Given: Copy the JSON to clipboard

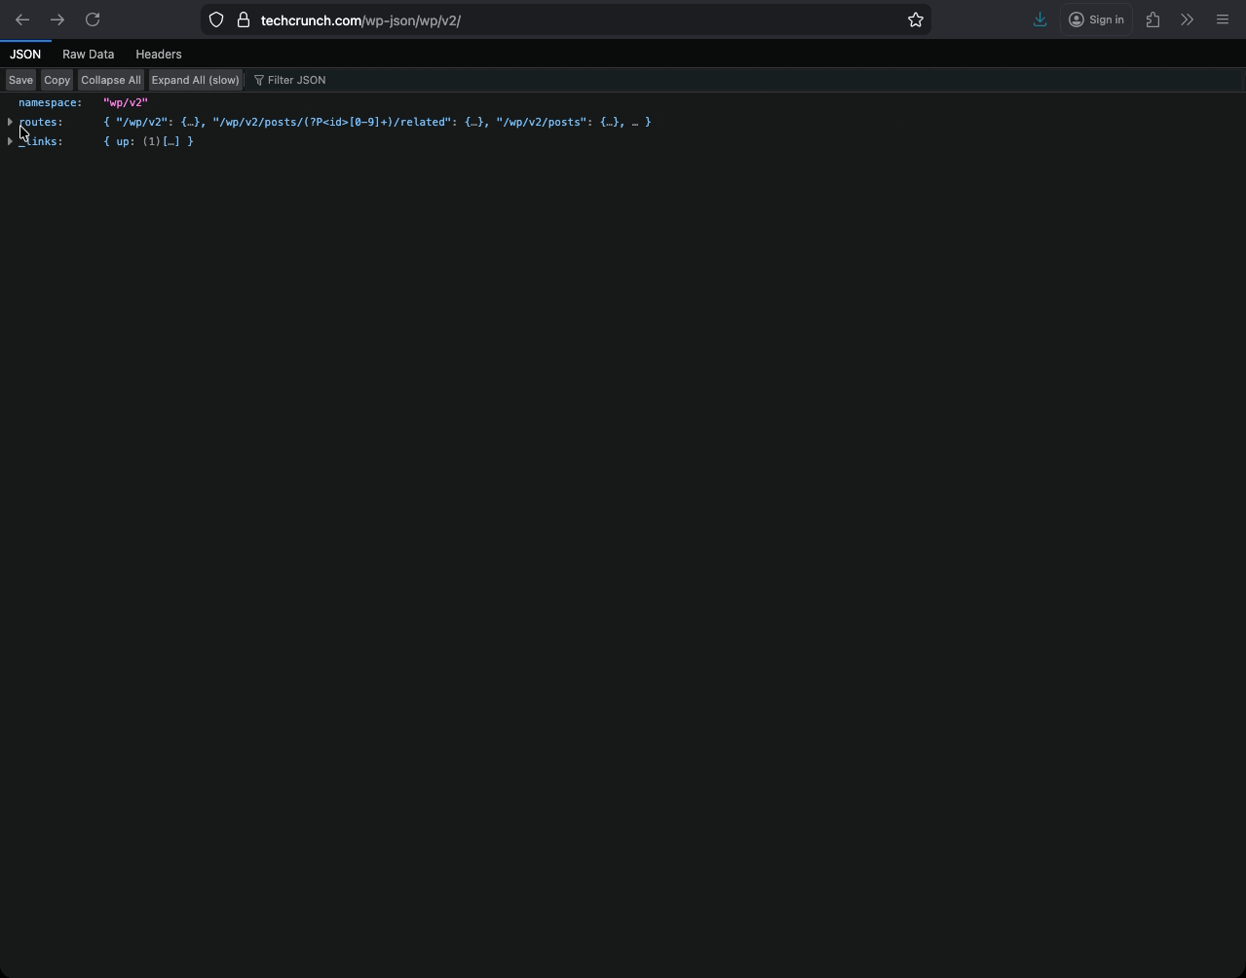Looking at the screenshot, I should pyautogui.click(x=57, y=80).
